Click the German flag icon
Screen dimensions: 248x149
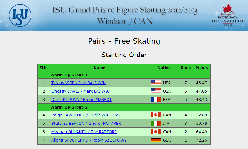[x=156, y=140]
